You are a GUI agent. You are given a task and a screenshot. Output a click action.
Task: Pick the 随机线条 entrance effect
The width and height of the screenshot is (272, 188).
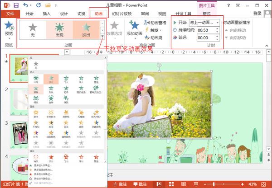tap(81, 89)
